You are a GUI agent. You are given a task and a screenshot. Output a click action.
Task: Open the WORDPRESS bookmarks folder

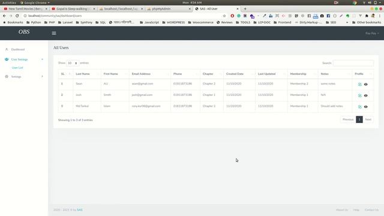(x=173, y=22)
